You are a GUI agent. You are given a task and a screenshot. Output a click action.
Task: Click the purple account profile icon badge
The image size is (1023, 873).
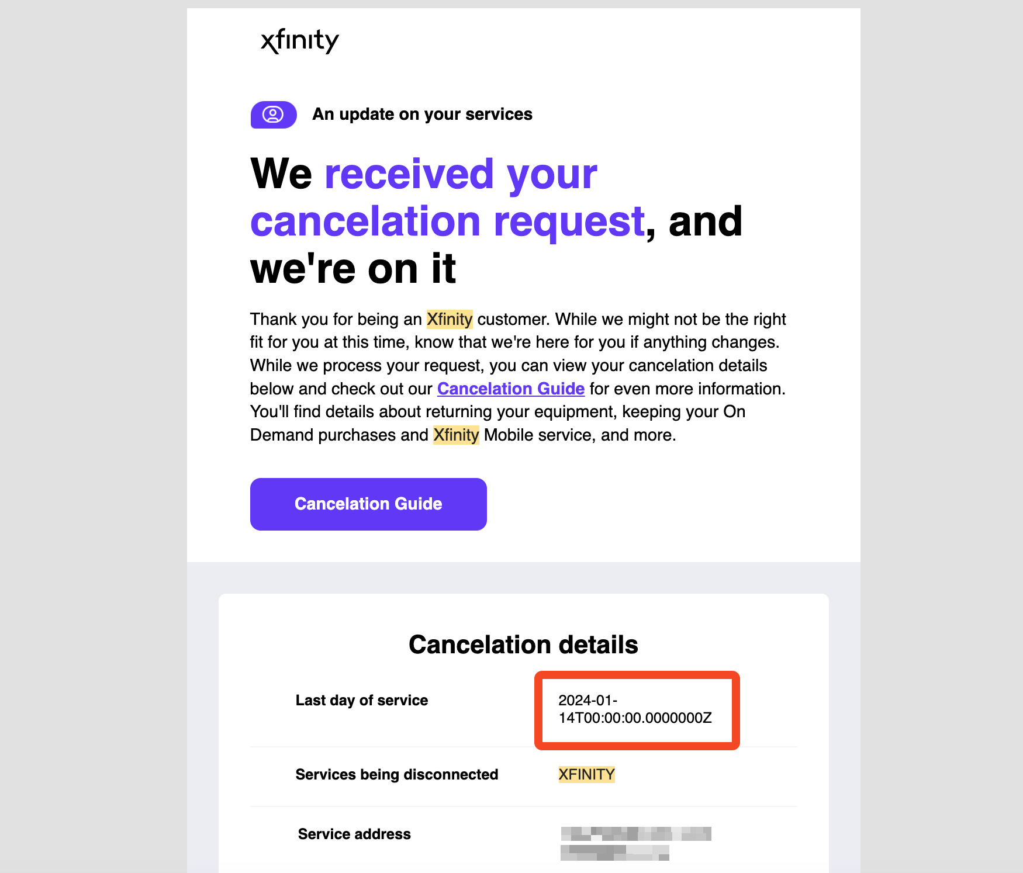(x=274, y=115)
